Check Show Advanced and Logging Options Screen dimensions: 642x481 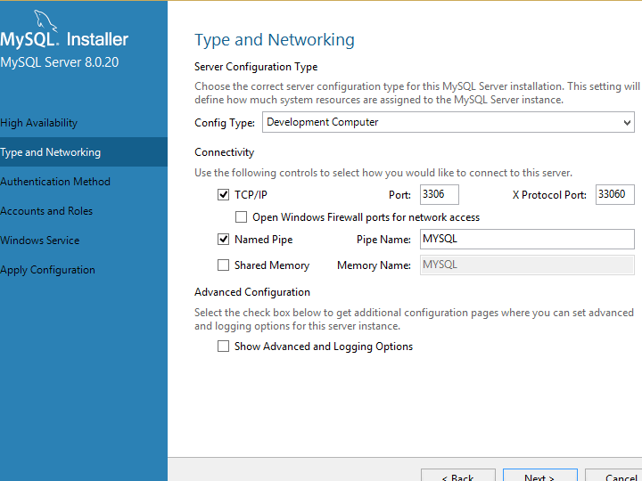point(223,346)
